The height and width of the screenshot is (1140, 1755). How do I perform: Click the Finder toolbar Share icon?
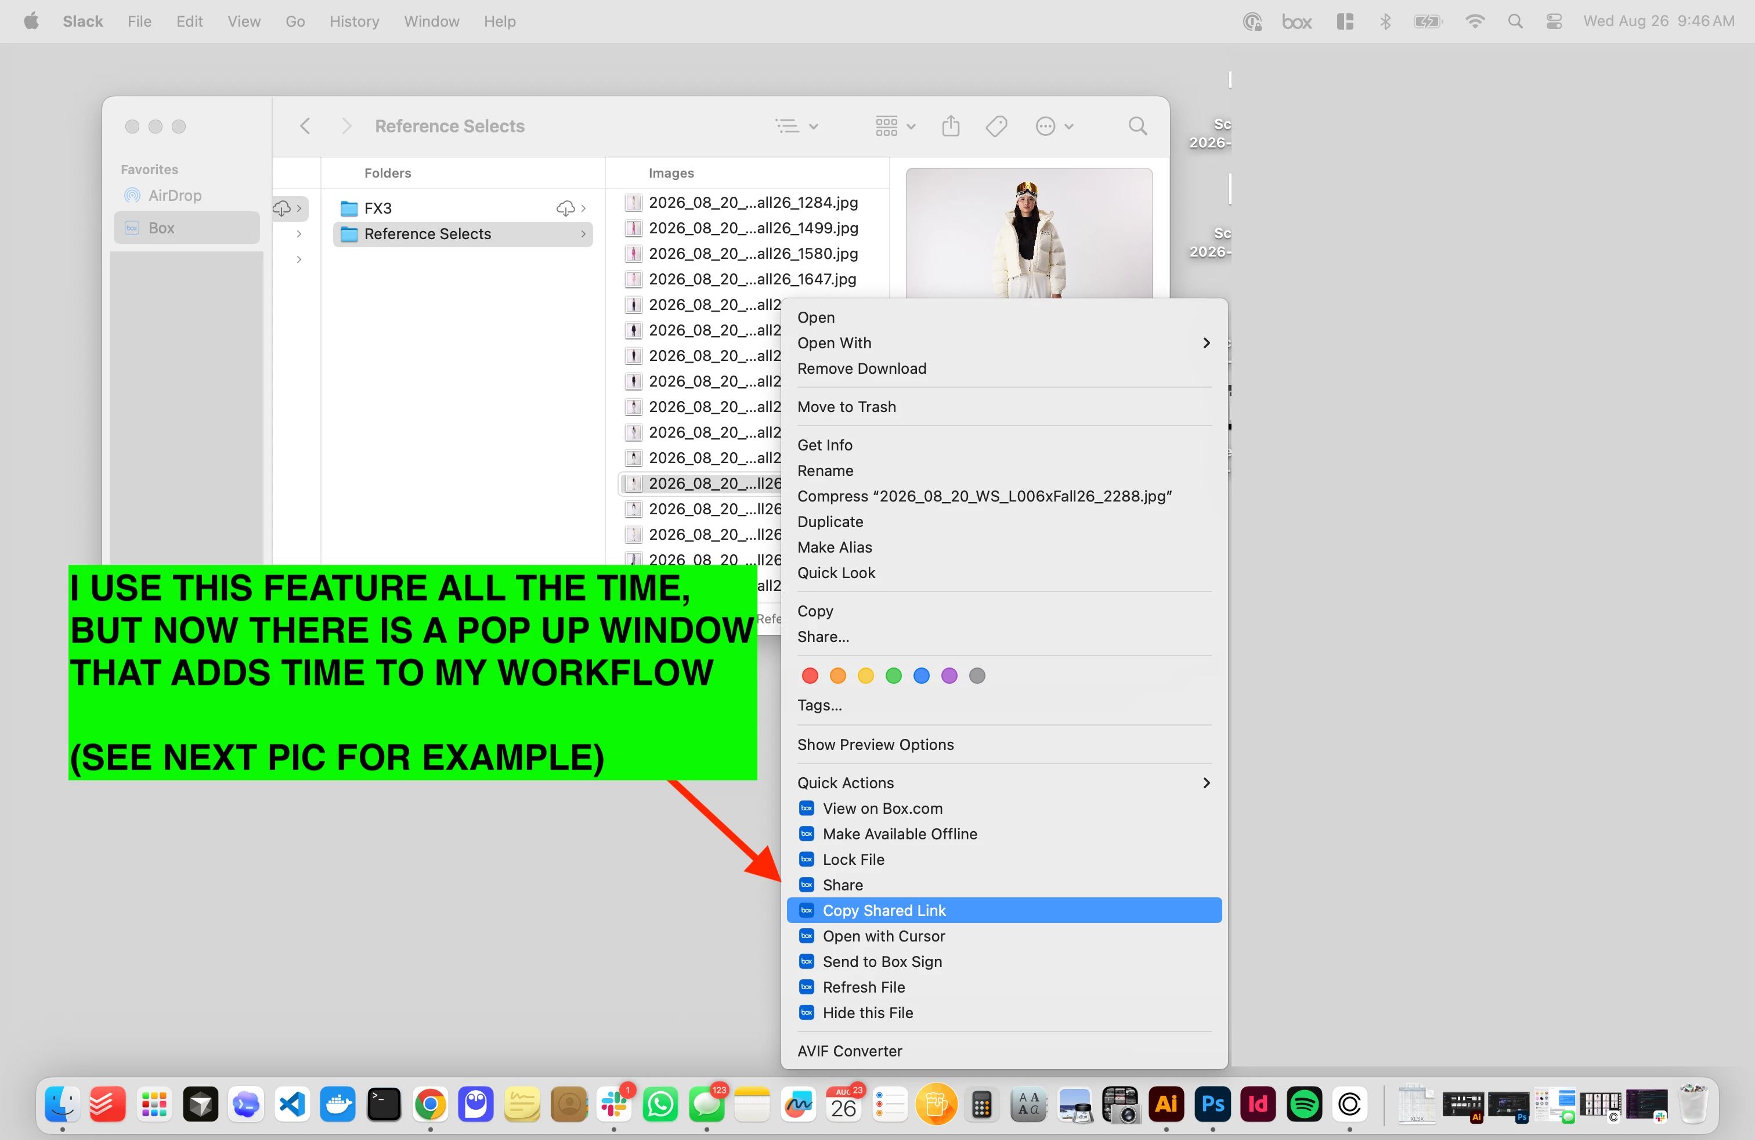[951, 126]
